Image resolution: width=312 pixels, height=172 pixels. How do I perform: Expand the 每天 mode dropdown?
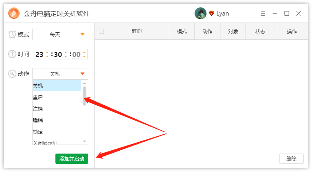pyautogui.click(x=60, y=34)
